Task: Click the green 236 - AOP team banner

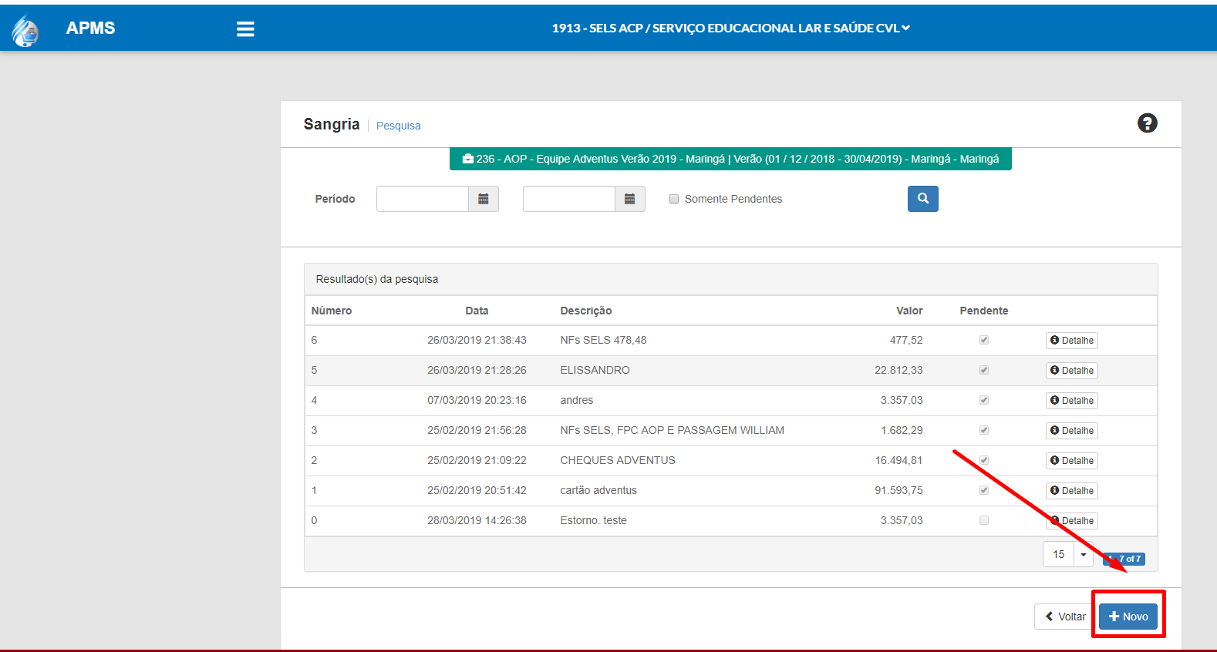Action: [730, 159]
